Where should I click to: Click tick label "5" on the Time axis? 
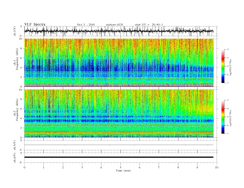click(120, 167)
